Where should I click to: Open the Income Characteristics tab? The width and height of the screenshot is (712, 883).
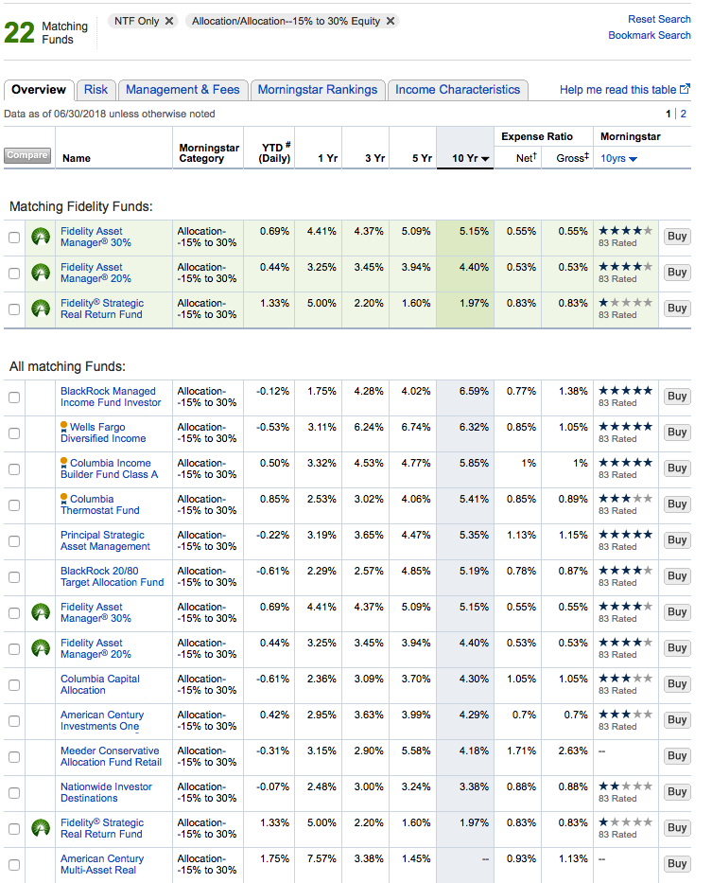[x=458, y=90]
